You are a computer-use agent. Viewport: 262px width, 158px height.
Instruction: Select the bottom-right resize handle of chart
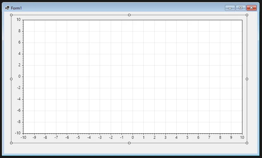(x=247, y=143)
